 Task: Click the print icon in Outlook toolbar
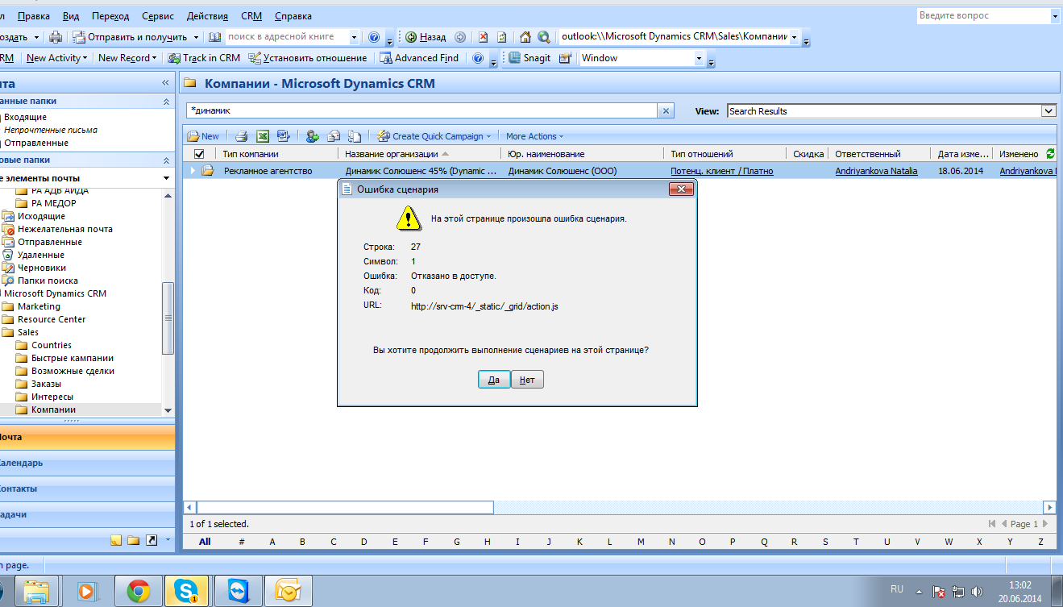56,37
